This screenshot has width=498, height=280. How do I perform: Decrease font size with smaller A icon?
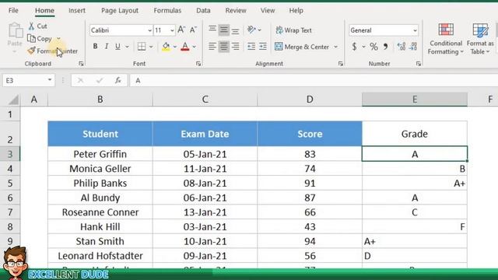(193, 30)
